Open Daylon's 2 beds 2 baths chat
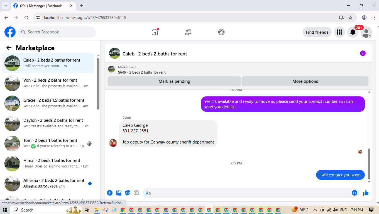The image size is (379, 214). point(48,123)
